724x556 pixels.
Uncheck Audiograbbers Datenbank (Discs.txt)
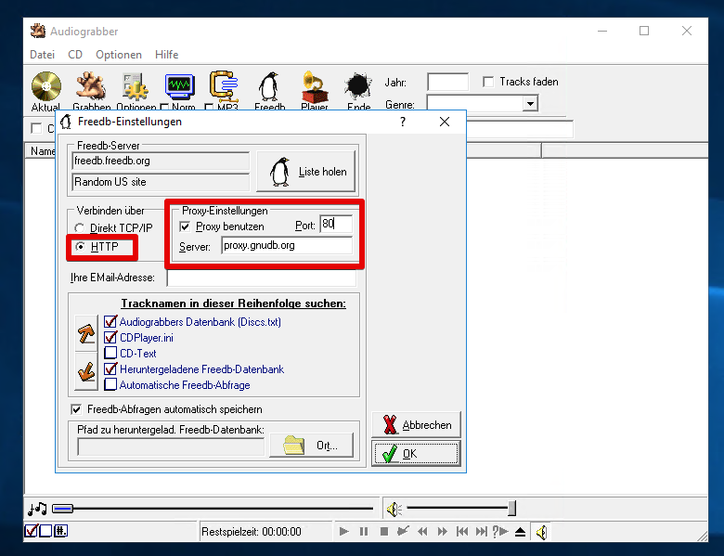pos(110,321)
